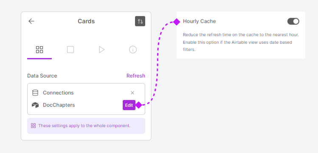Screen dimensions: 318x153
Task: Click the purple Edit button
Action: pos(129,105)
